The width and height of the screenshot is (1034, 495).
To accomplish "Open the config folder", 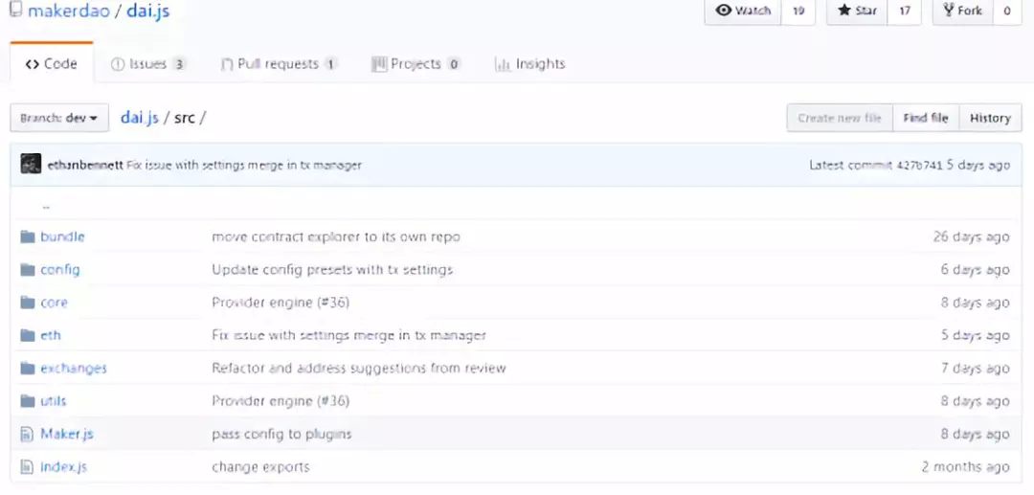I will tap(60, 270).
